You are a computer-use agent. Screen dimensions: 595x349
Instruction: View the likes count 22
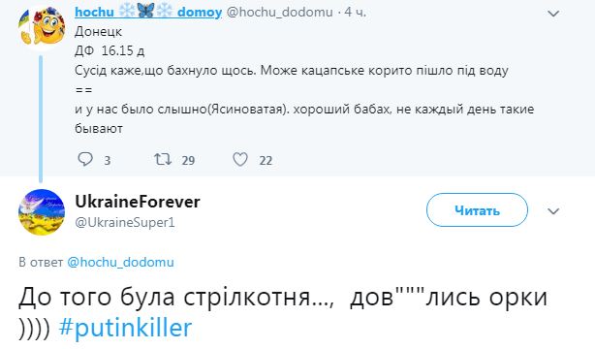click(x=266, y=160)
